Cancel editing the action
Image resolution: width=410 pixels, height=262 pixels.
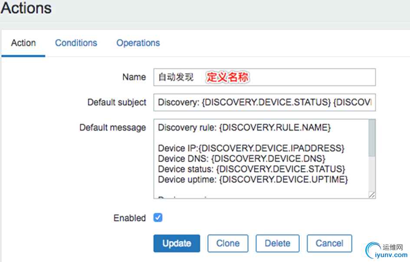(x=329, y=243)
